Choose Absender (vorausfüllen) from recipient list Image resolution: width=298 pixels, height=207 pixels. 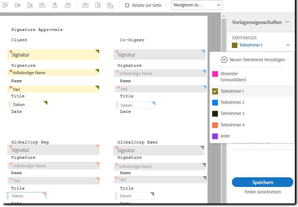252,77
